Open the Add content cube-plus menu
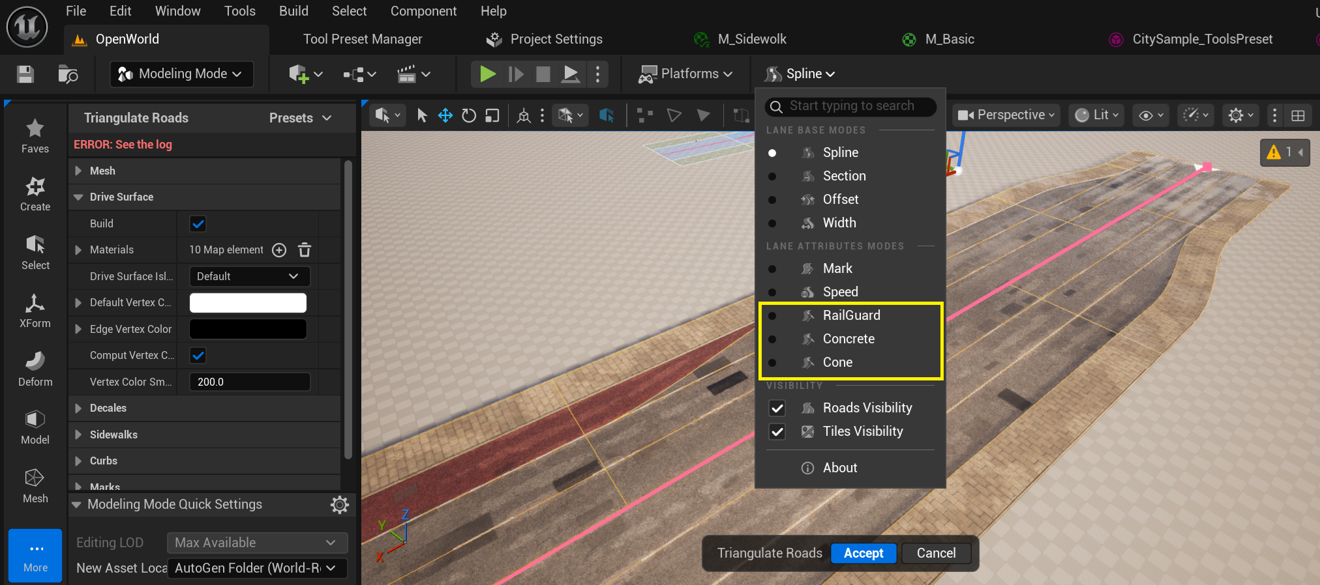Image resolution: width=1320 pixels, height=585 pixels. pyautogui.click(x=306, y=74)
